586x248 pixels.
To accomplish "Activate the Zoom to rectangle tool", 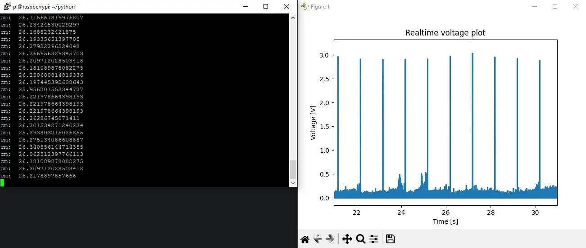I will pos(360,239).
